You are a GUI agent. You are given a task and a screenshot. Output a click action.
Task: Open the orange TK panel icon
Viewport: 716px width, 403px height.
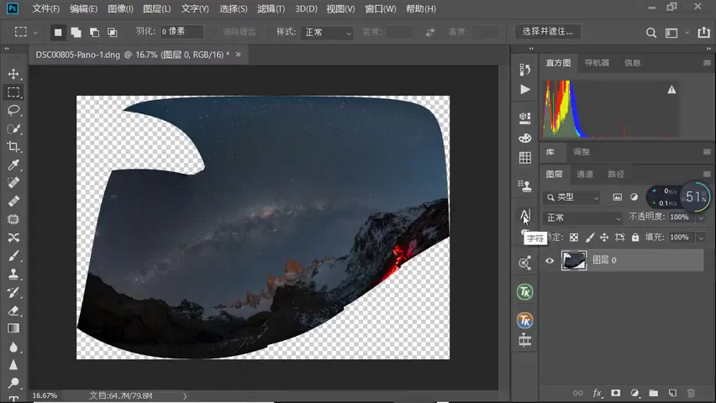pyautogui.click(x=524, y=321)
